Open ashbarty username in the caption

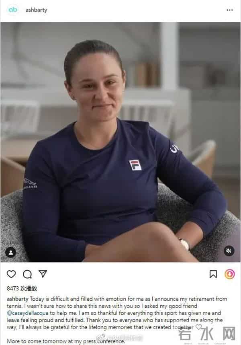tap(18, 299)
